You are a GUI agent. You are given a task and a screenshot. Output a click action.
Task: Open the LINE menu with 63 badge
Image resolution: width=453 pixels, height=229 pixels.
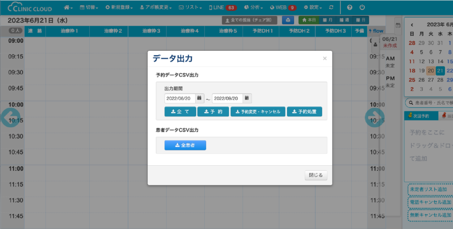pos(223,8)
